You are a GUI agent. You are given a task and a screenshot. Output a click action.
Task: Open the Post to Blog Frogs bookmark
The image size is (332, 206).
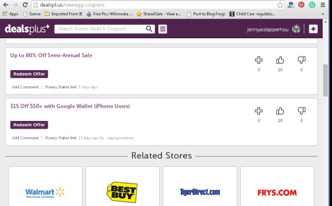tap(206, 14)
